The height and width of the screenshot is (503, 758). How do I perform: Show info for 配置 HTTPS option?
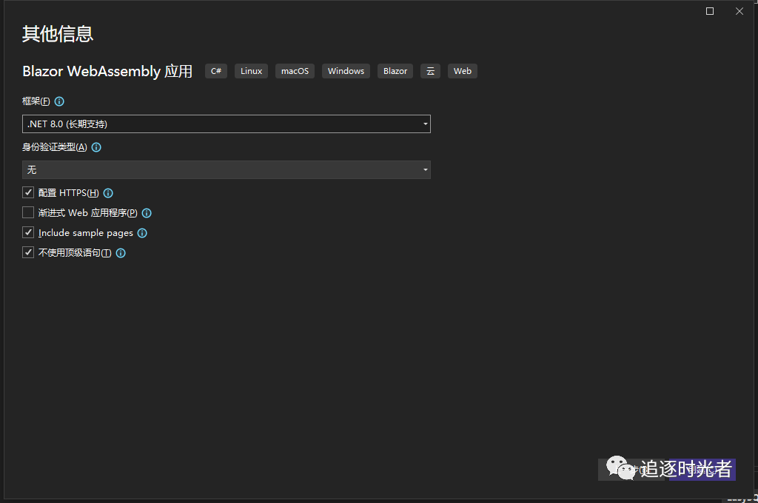[108, 193]
